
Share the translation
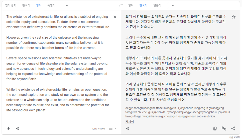coord(233,128)
